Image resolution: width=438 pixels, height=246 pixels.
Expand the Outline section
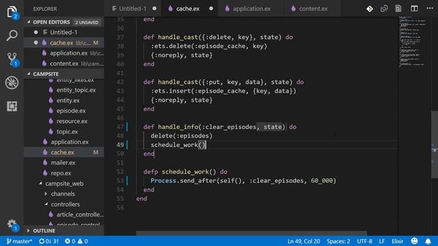click(44, 231)
